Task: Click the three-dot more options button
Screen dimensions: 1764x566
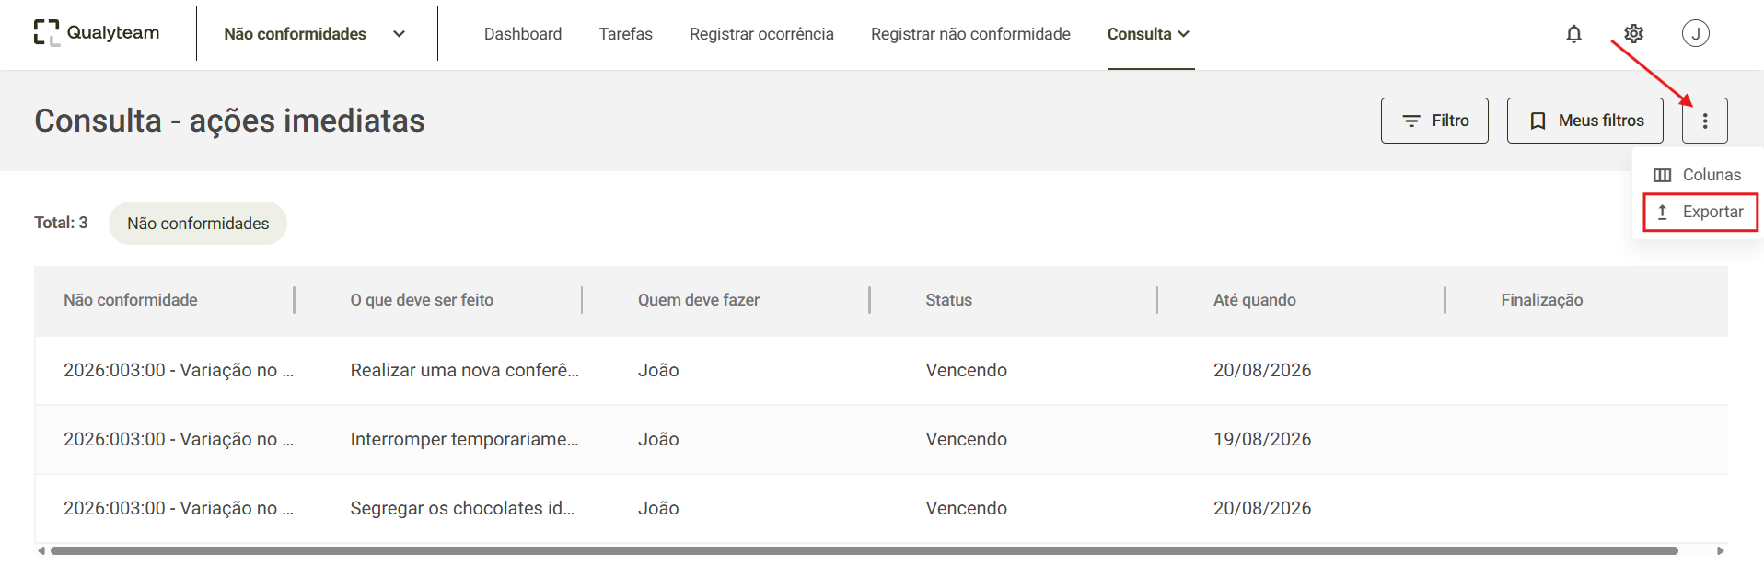Action: [x=1704, y=121]
